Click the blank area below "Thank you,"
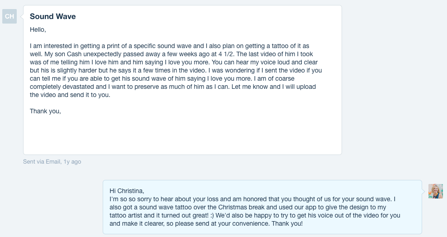447x237 pixels. pyautogui.click(x=181, y=134)
